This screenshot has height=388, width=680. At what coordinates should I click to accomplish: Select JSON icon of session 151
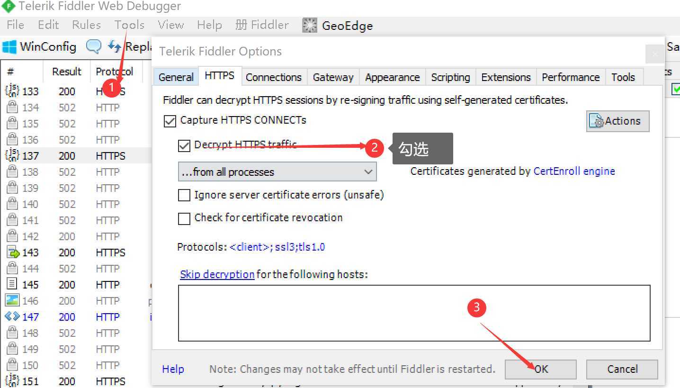point(12,381)
